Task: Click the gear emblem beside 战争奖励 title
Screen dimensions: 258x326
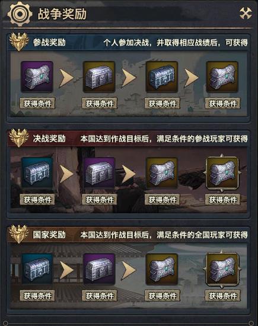Action: coord(20,14)
